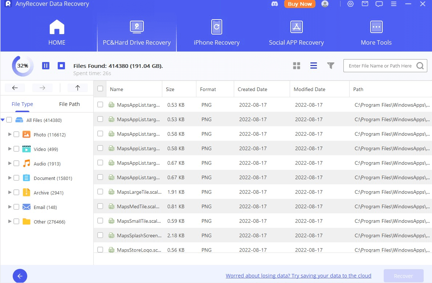Switch to list view layout
This screenshot has width=432, height=283.
(314, 66)
